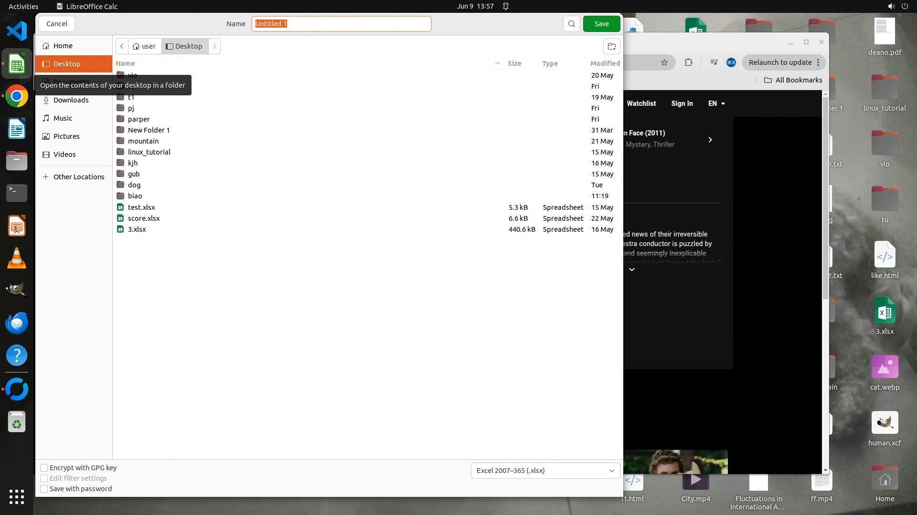Click the Cancel button
Screen dimensions: 917x515
56,24
